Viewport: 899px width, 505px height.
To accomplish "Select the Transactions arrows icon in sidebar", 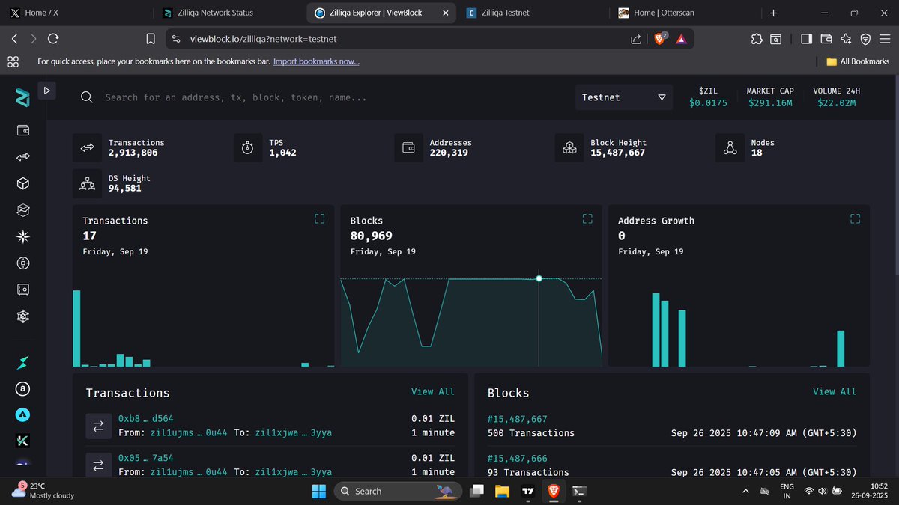I will 22,156.
